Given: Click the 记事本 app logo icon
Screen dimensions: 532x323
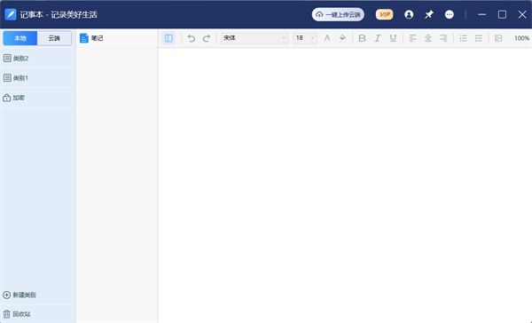Looking at the screenshot, I should 10,14.
